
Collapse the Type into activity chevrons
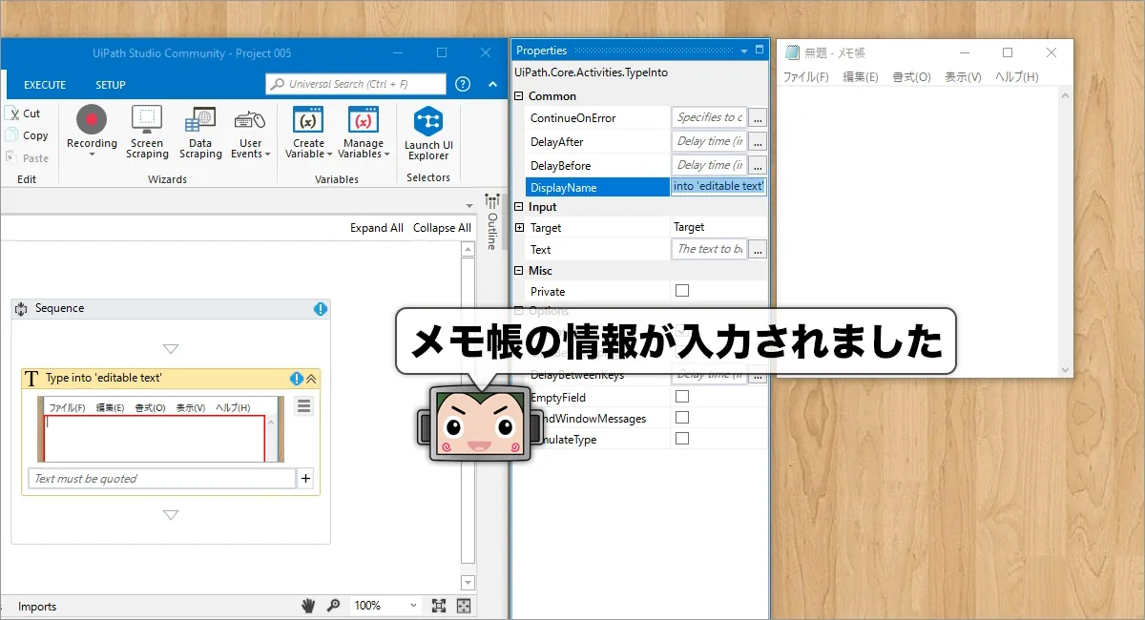pyautogui.click(x=311, y=379)
